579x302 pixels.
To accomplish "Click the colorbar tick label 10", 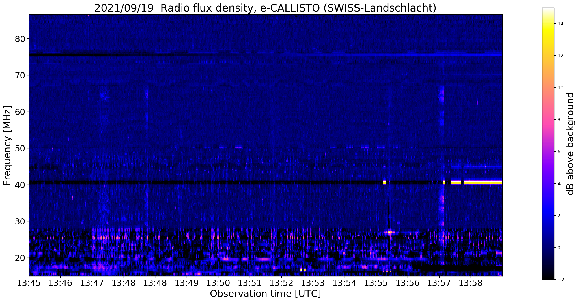I will 560,88.
